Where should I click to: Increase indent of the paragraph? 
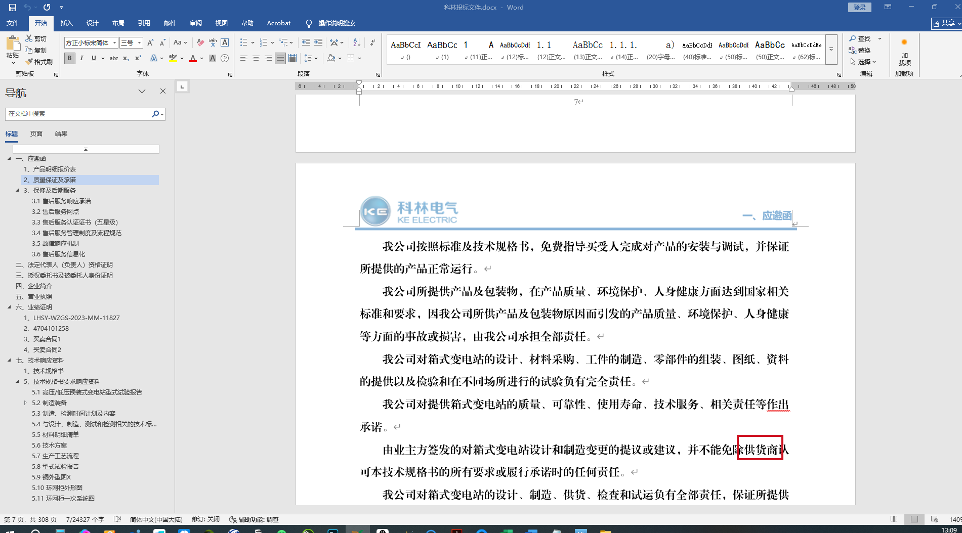point(318,42)
